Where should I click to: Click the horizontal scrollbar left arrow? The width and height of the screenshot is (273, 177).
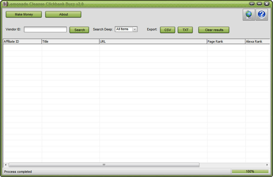[6, 165]
